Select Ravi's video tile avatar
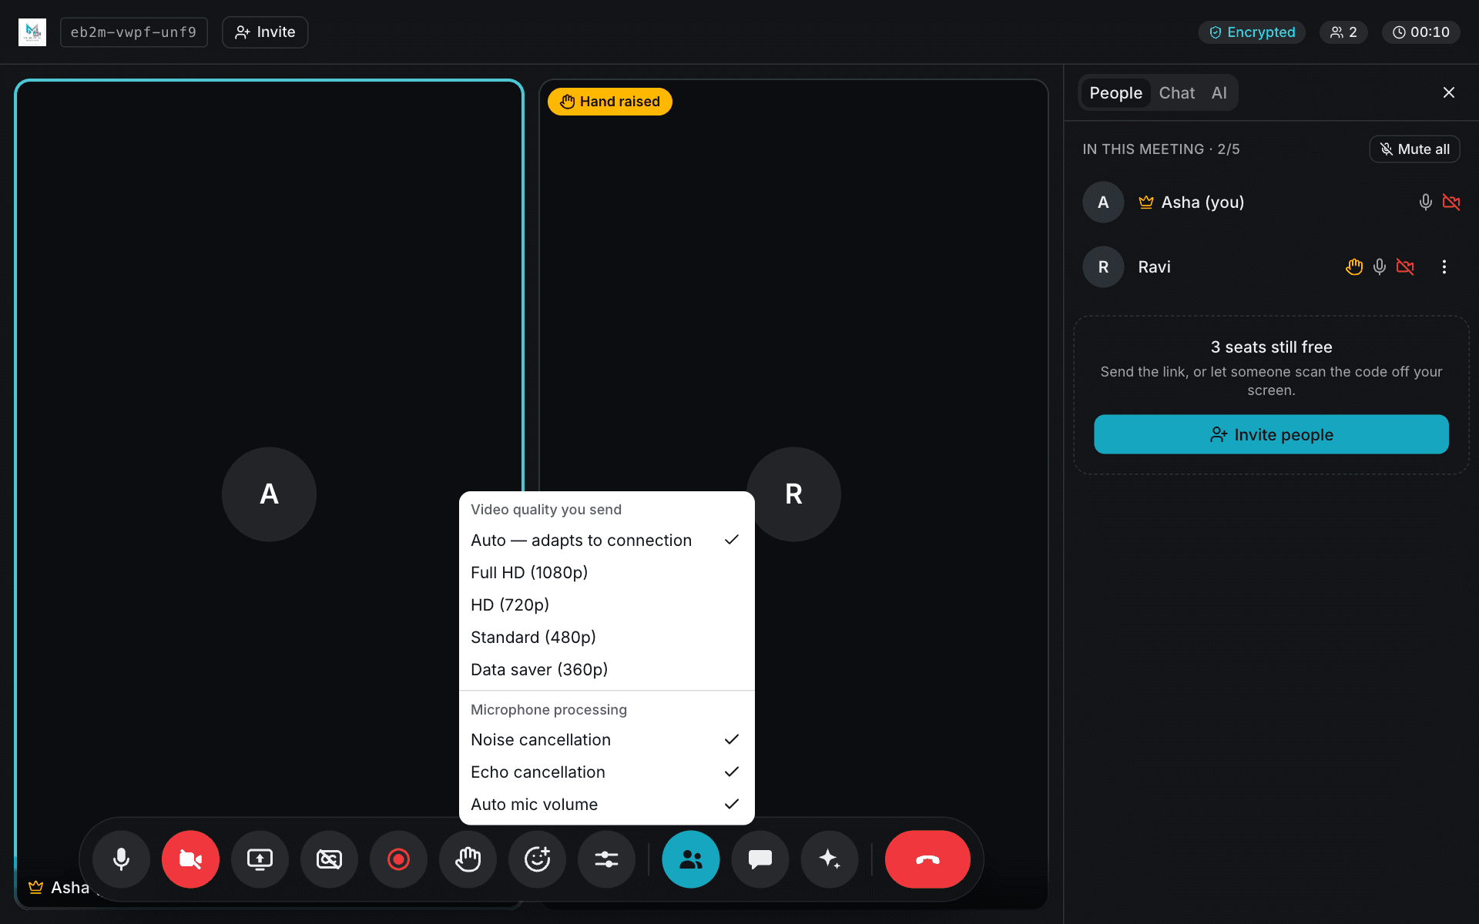This screenshot has height=924, width=1479. (x=793, y=494)
